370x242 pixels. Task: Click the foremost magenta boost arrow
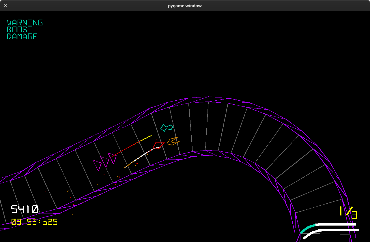pyautogui.click(x=112, y=158)
